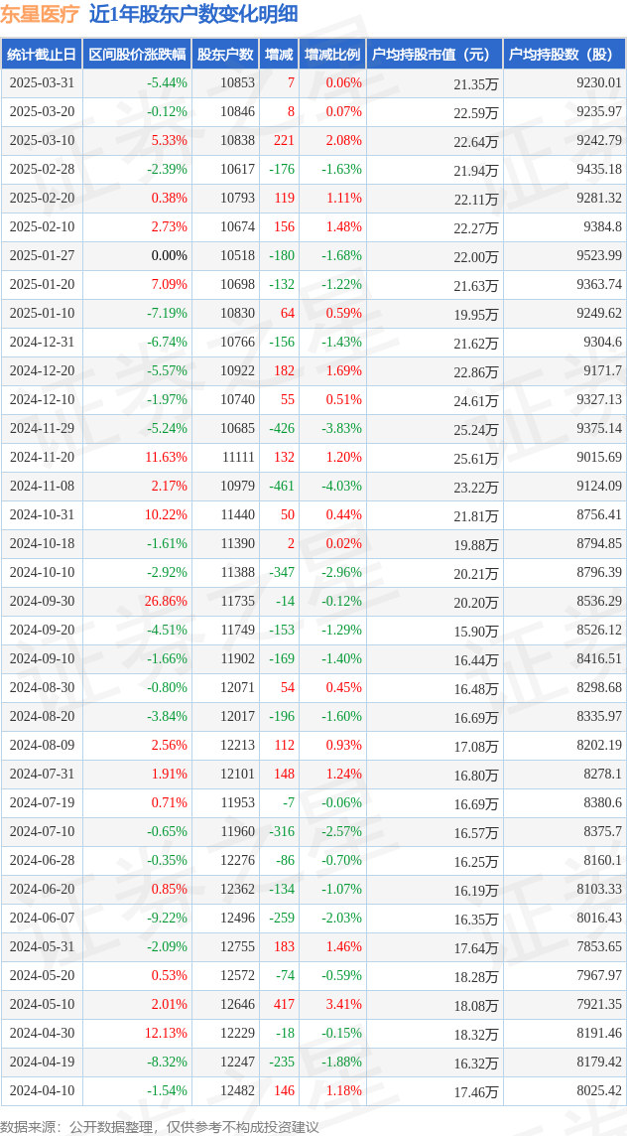The width and height of the screenshot is (627, 1136).
Task: Click the 东星医疗 title text
Action: coord(40,14)
